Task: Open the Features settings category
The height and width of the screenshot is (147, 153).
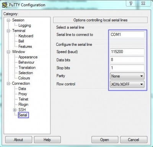Action: [25, 47]
